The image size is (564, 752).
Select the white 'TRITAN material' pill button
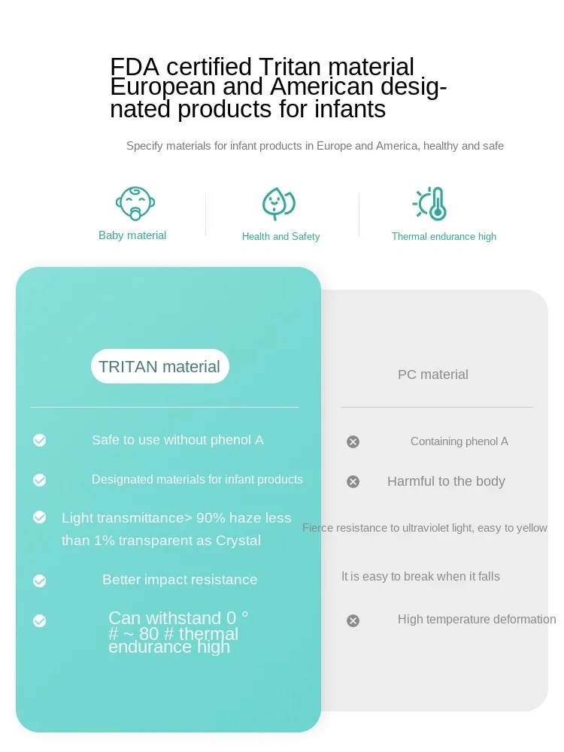click(x=159, y=367)
